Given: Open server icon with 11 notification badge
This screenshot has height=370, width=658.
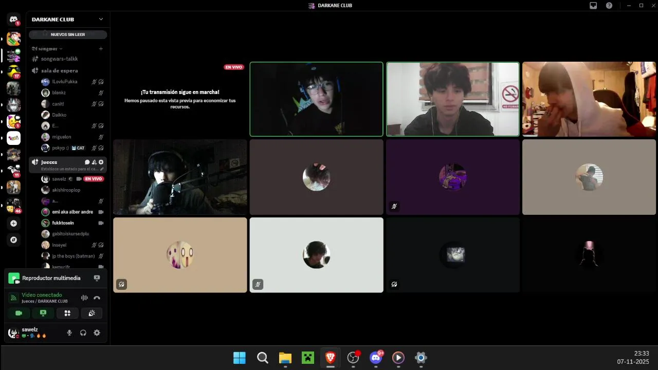Looking at the screenshot, I should [x=13, y=171].
